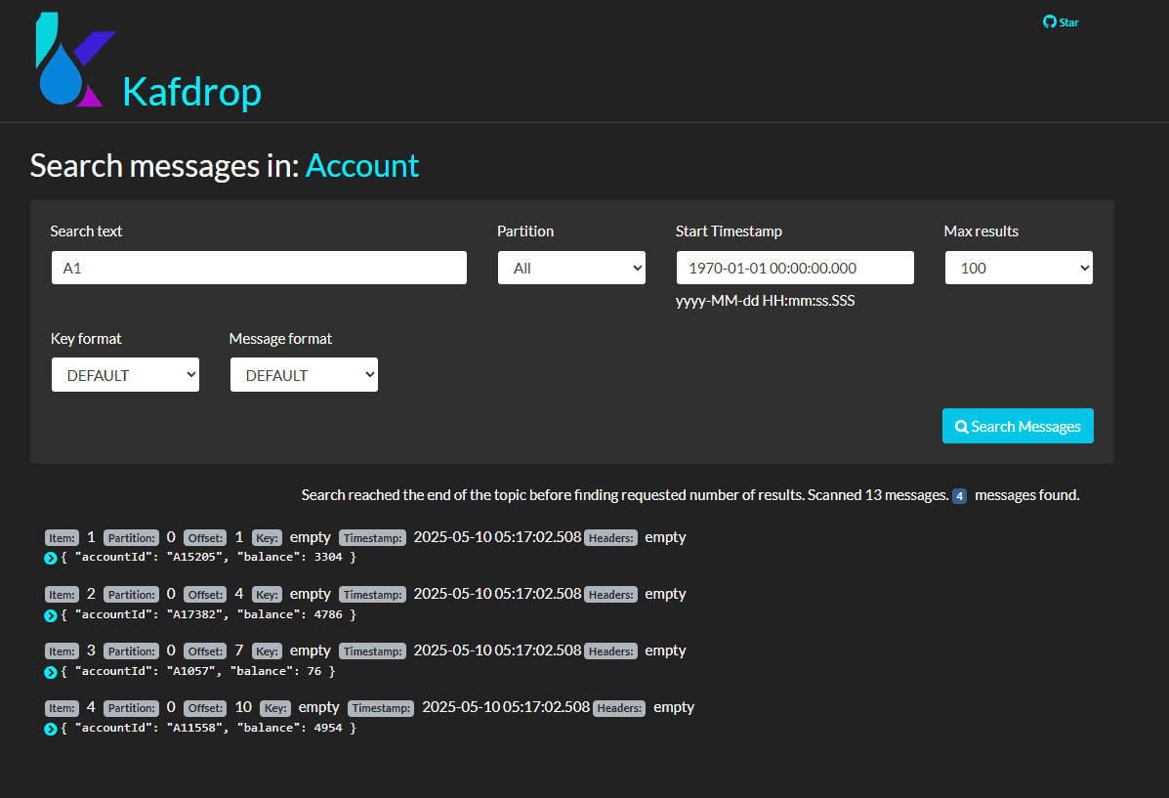Click the Offset badge of result 3
The height and width of the screenshot is (798, 1169).
(x=205, y=651)
